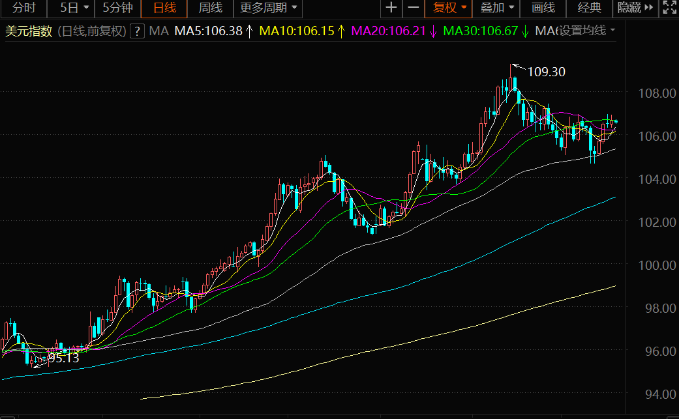Viewport: 679px width, 419px height.
Task: Click the MA5:106.38 indicator value
Action: [208, 31]
